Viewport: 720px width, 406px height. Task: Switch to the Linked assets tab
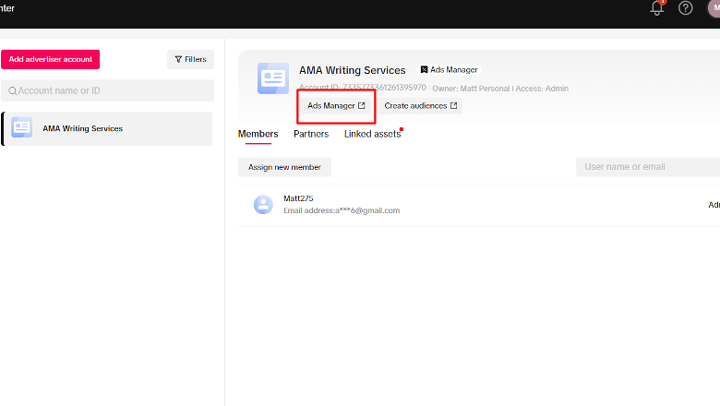click(372, 134)
